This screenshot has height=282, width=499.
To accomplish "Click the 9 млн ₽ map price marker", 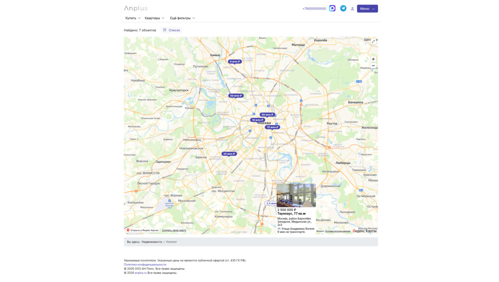I will [x=235, y=62].
